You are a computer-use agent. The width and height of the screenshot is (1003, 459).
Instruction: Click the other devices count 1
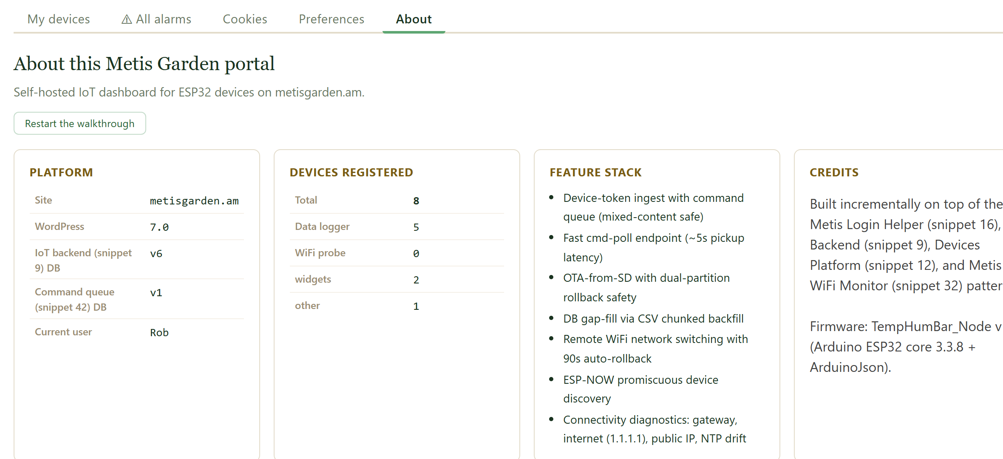[x=416, y=306]
